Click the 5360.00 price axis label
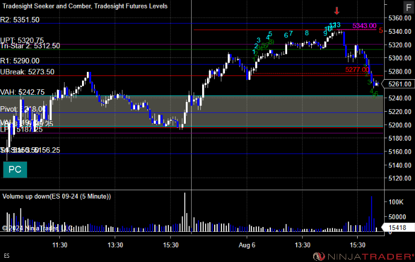Screen dimensions: 415x262 tap(400, 18)
